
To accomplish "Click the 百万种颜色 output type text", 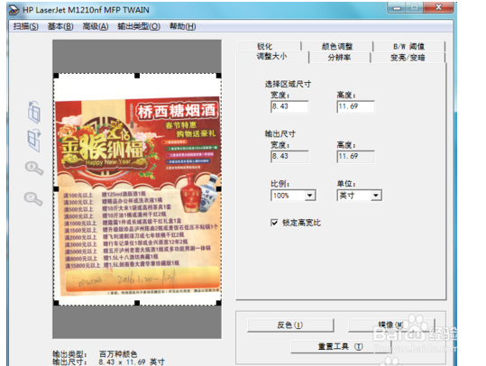I will [118, 354].
